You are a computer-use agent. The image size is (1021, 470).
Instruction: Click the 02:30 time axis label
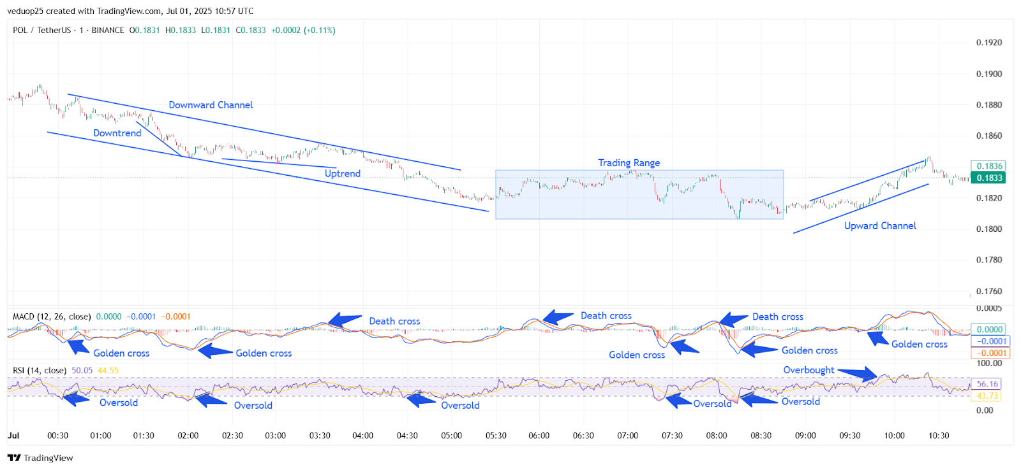click(232, 436)
